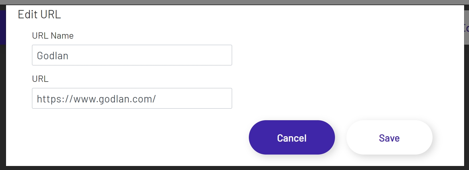The width and height of the screenshot is (469, 170).
Task: Place cursor at start of the URL value
Action: point(37,99)
